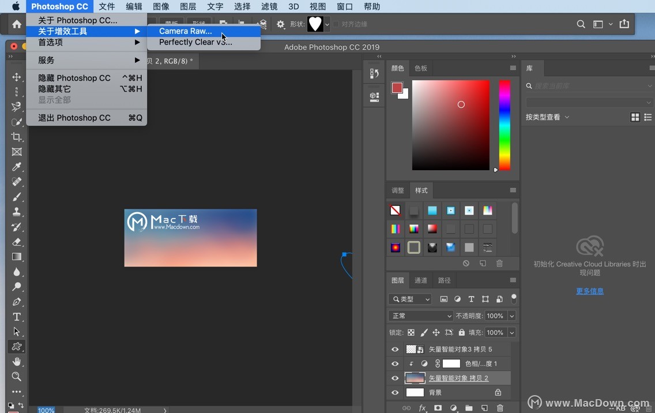This screenshot has height=413, width=655.
Task: Select the Custom Shape tool
Action: coord(17,347)
